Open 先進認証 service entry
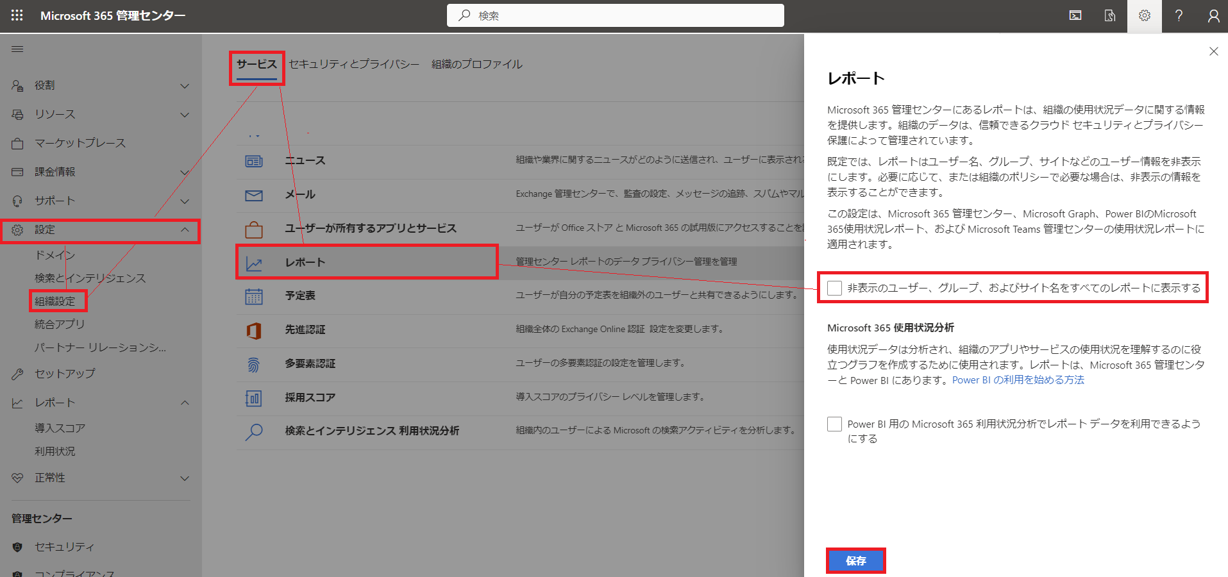This screenshot has width=1228, height=577. pyautogui.click(x=305, y=330)
